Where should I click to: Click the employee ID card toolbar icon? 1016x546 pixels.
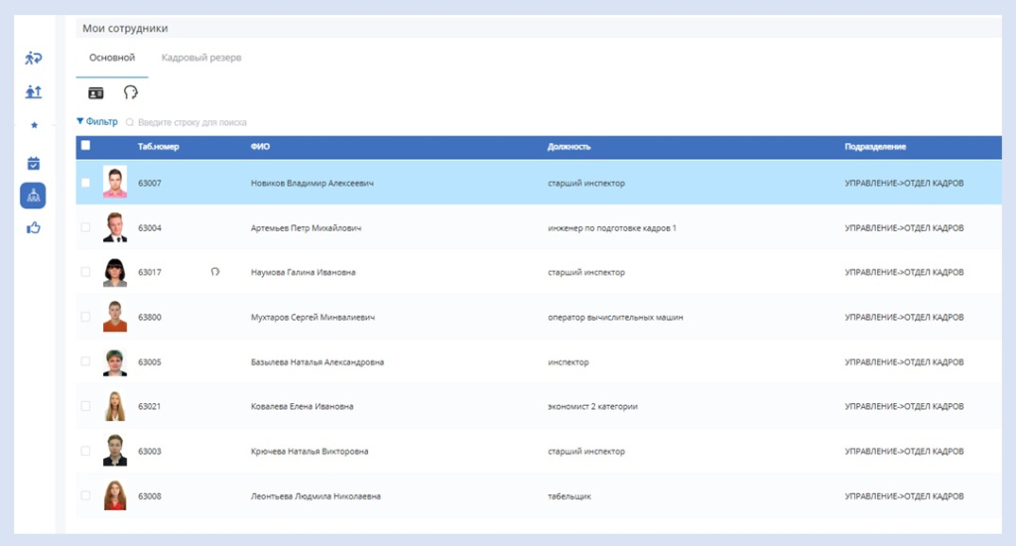pos(96,92)
